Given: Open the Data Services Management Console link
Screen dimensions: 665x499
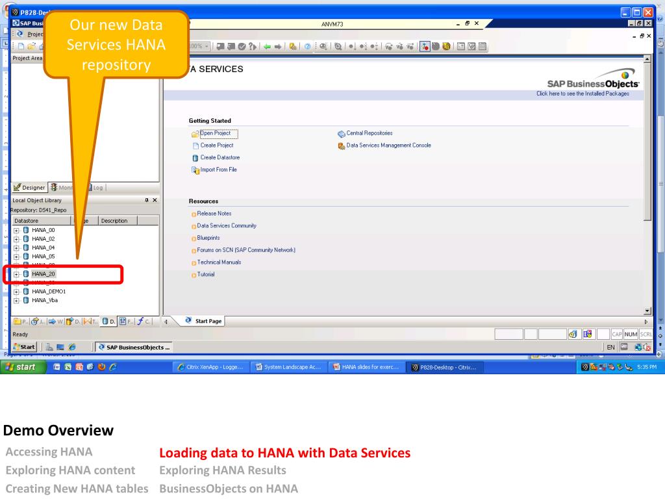Looking at the screenshot, I should point(388,146).
